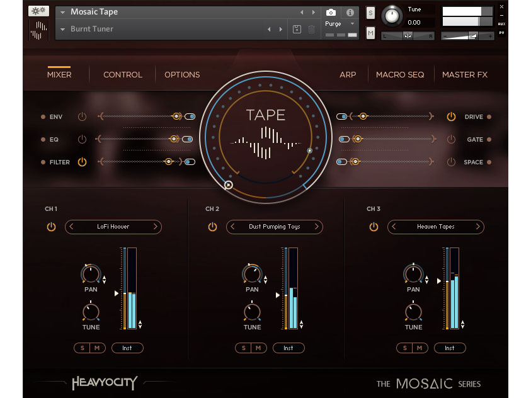Image resolution: width=531 pixels, height=398 pixels.
Task: Mute CH 2 with the M button
Action: pyautogui.click(x=258, y=348)
